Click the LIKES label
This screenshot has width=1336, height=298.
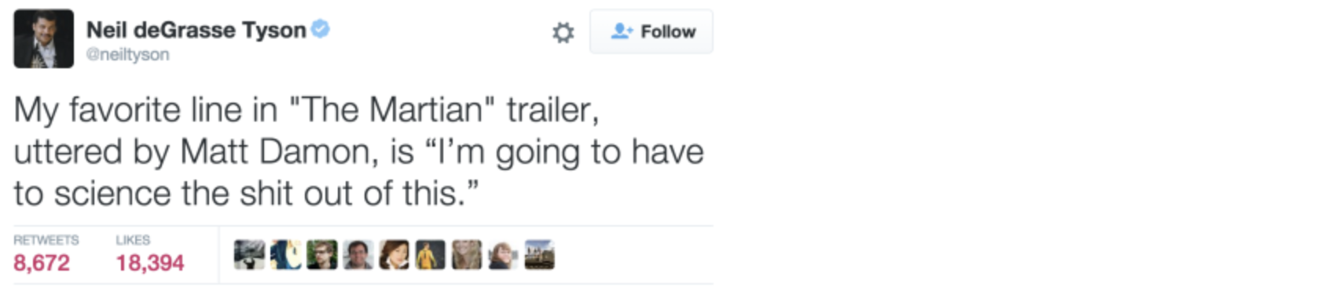point(133,240)
